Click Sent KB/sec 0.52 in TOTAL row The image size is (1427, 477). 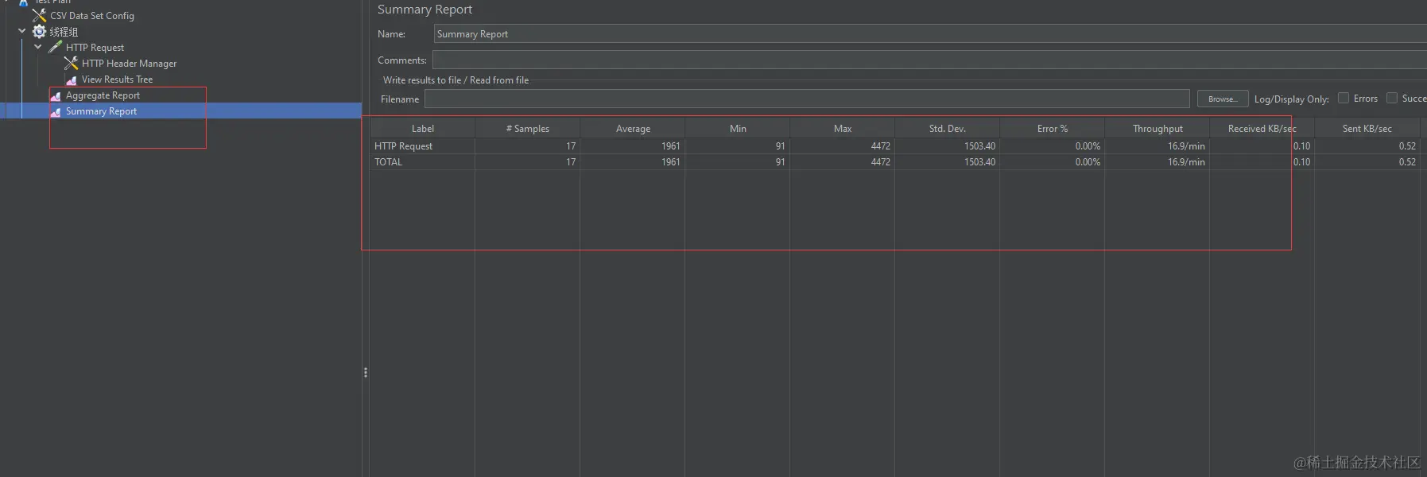1408,162
